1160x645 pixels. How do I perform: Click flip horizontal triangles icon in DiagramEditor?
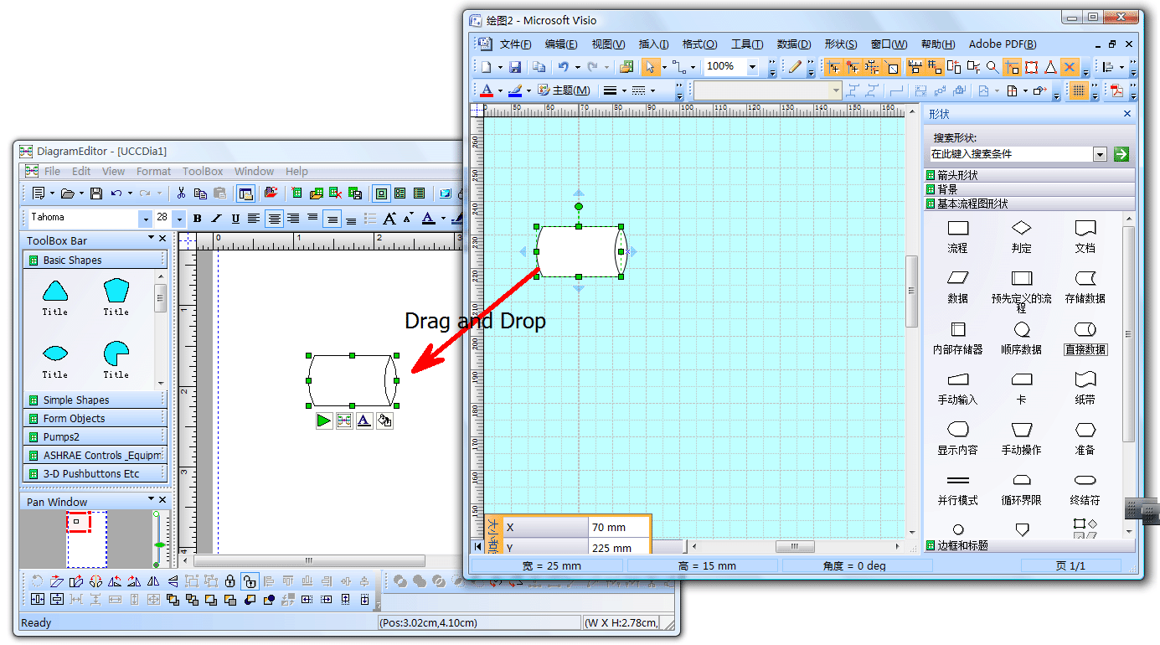[x=153, y=580]
